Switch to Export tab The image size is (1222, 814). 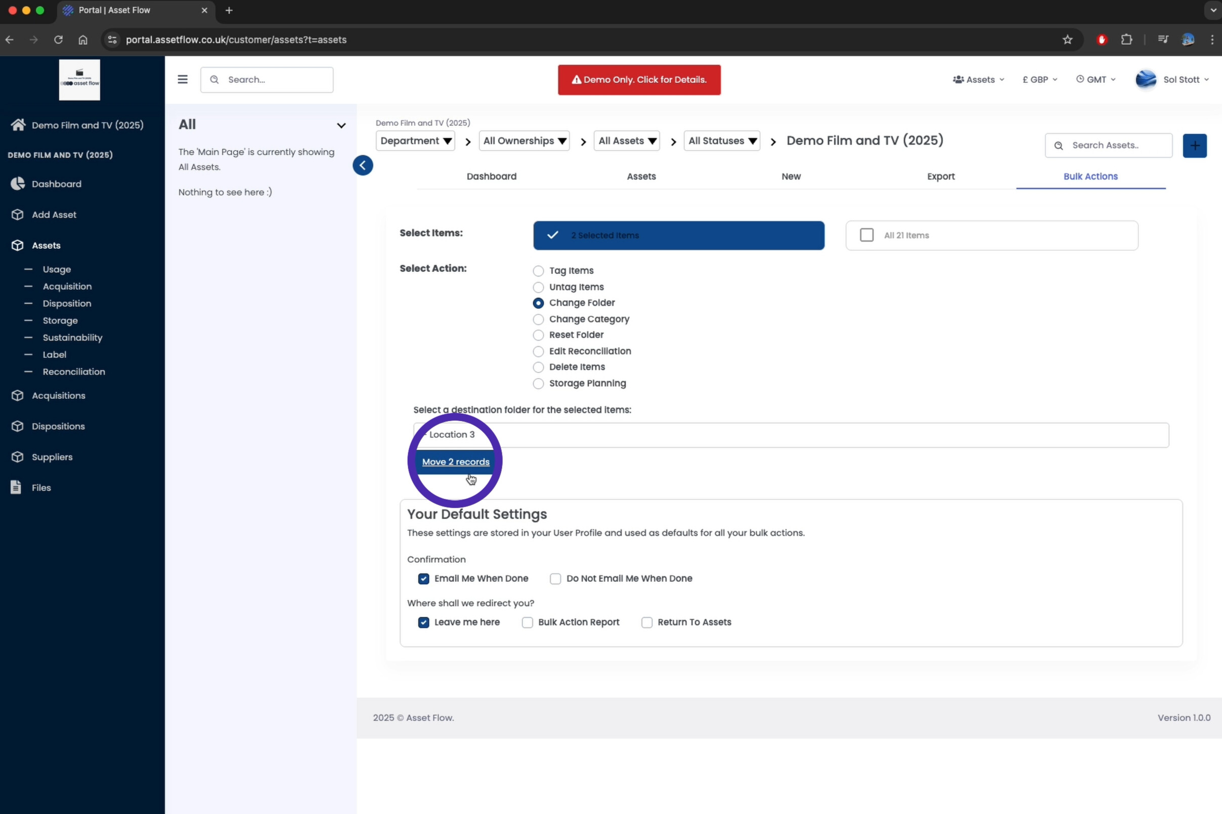(940, 176)
